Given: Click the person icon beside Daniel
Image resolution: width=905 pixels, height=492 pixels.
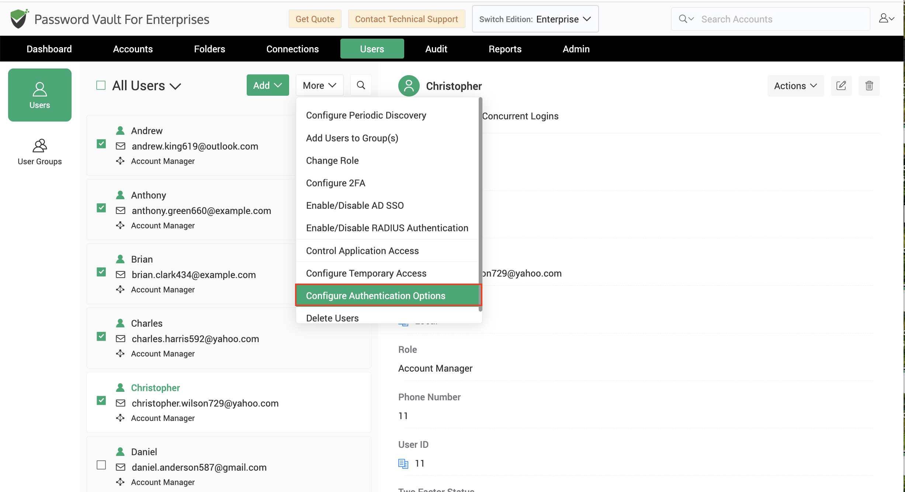Looking at the screenshot, I should (120, 452).
